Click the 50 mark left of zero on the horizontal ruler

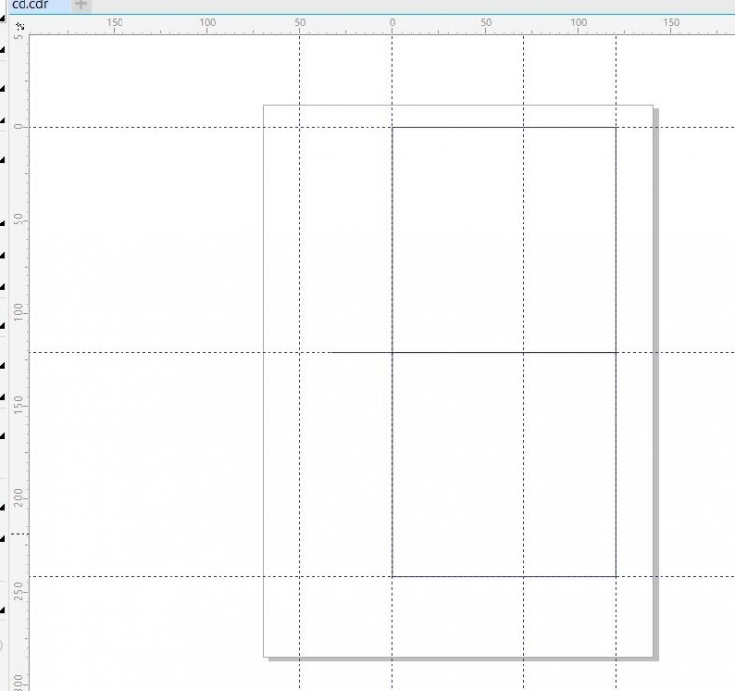(x=300, y=23)
